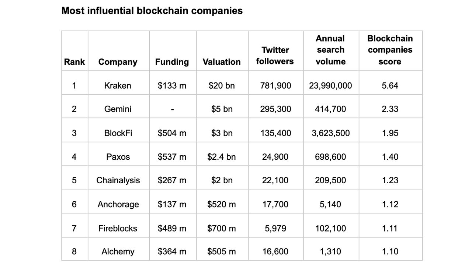The height and width of the screenshot is (265, 472).
Task: Click Kraken's $20 bn valuation cell
Action: point(222,86)
